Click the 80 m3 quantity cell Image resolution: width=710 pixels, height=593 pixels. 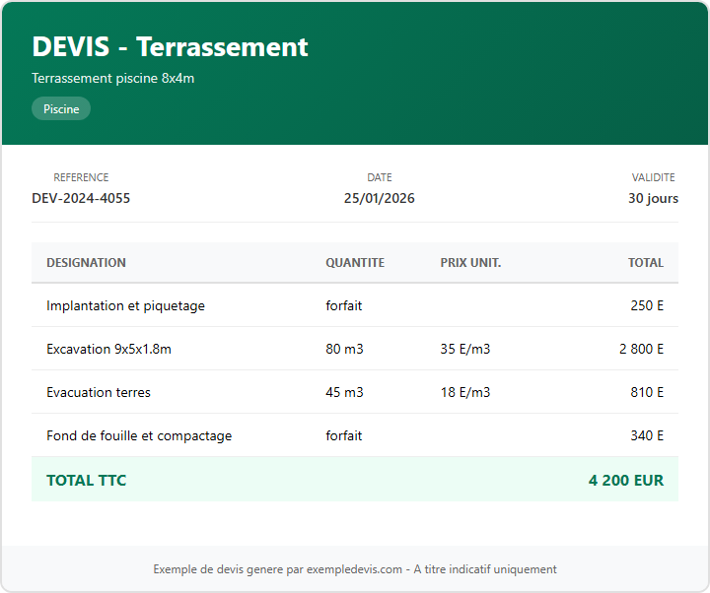click(344, 349)
